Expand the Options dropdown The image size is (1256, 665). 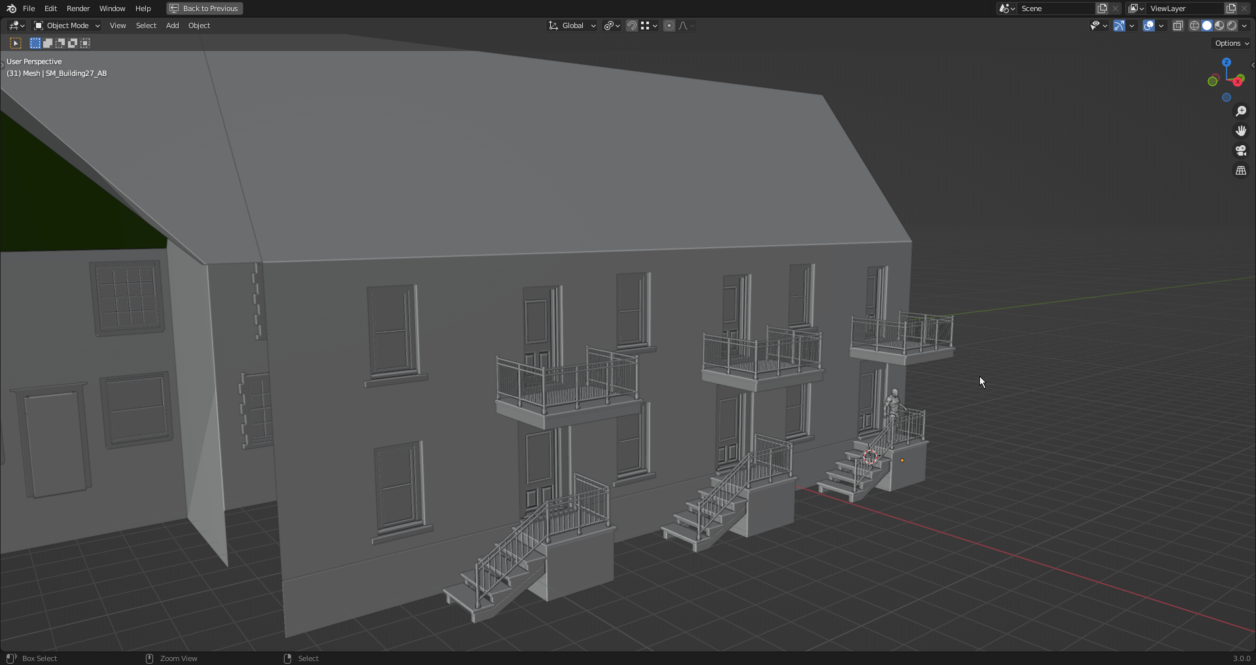click(1232, 43)
